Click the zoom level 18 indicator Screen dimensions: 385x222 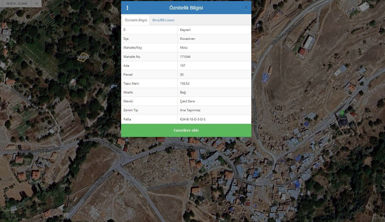[x=36, y=4]
